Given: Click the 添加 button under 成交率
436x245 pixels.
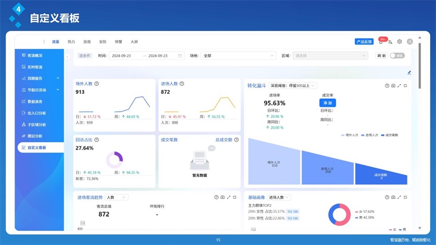Looking at the screenshot, I should click(x=327, y=102).
